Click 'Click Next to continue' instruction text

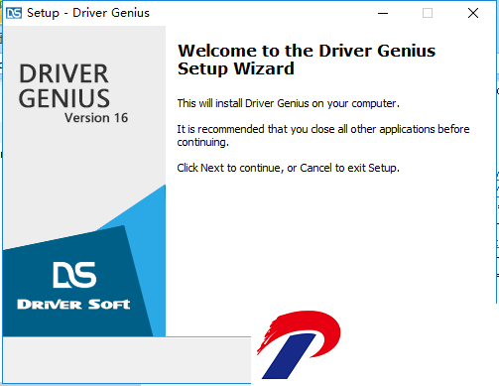(288, 168)
